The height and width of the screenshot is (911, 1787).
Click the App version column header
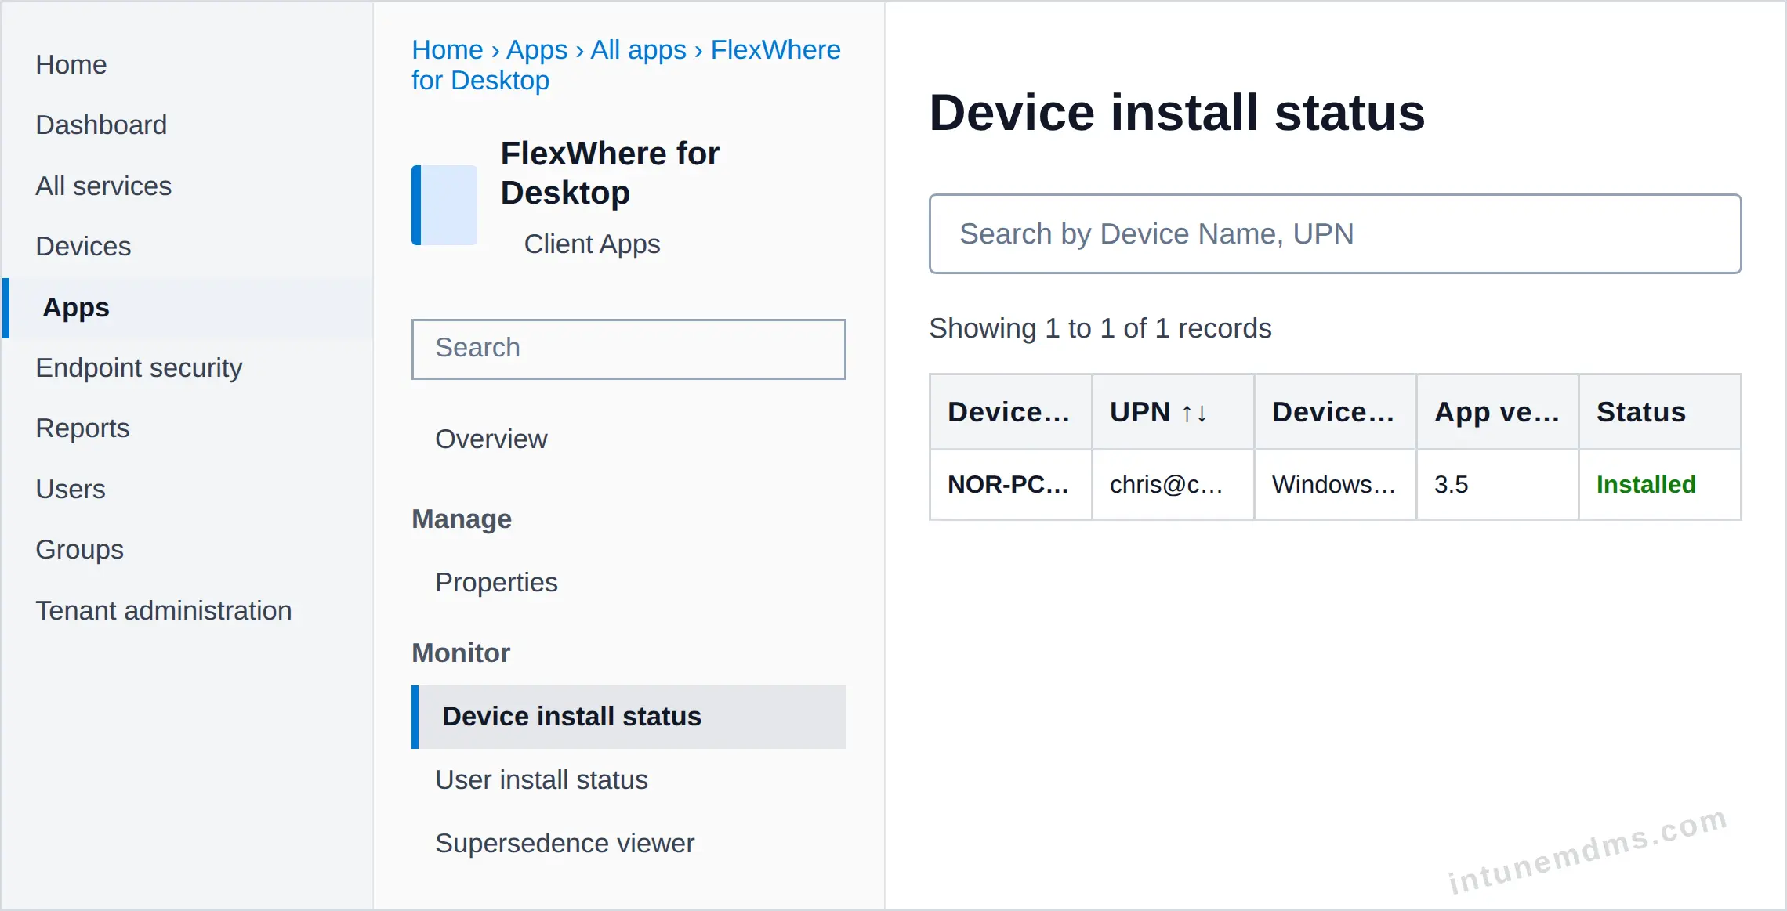coord(1497,412)
